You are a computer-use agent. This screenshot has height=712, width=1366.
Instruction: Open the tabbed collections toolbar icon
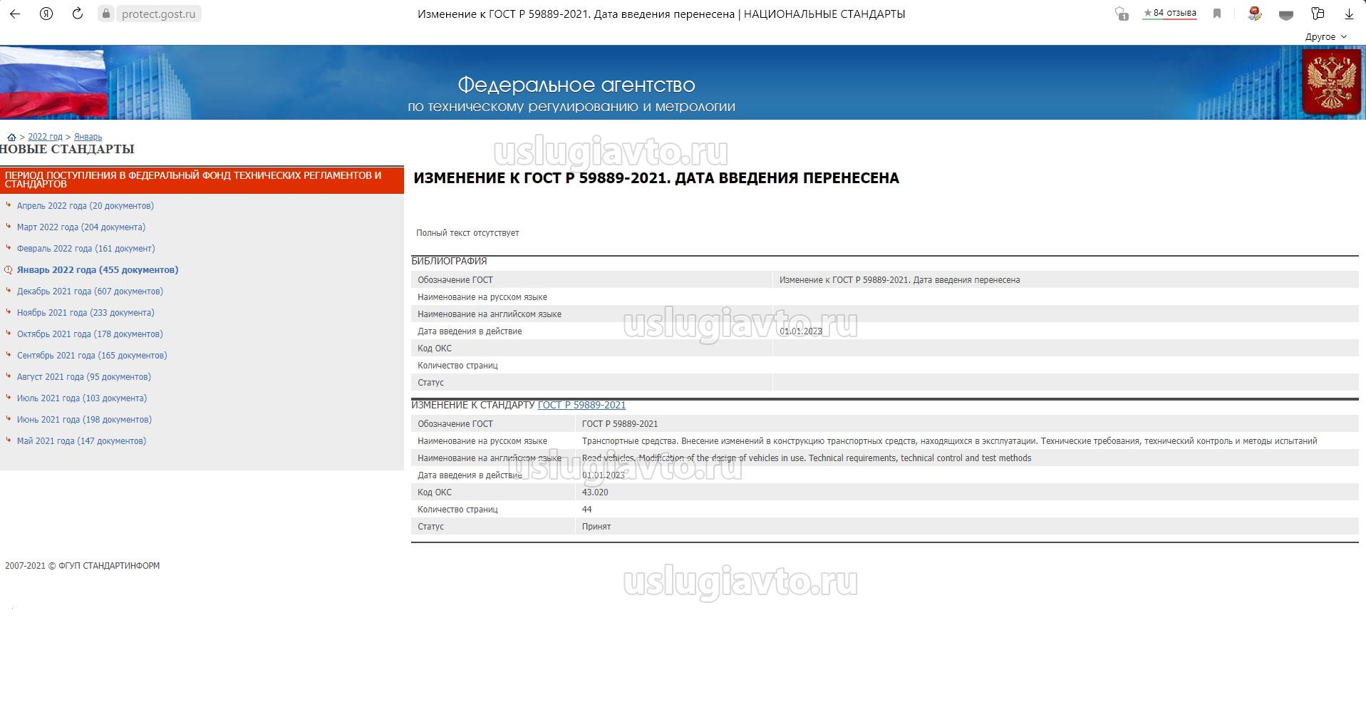(1318, 14)
